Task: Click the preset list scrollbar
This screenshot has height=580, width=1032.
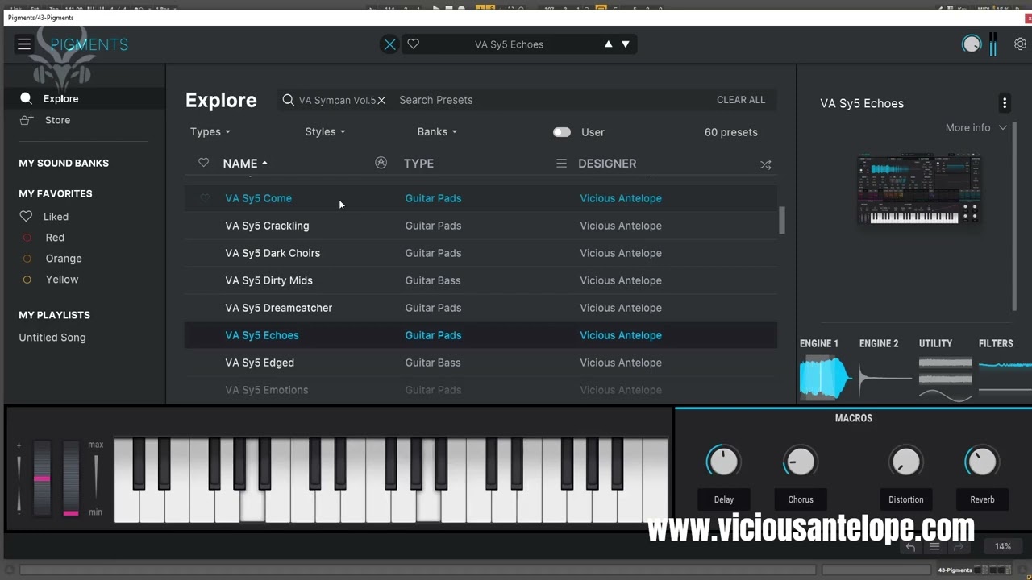Action: coord(781,221)
